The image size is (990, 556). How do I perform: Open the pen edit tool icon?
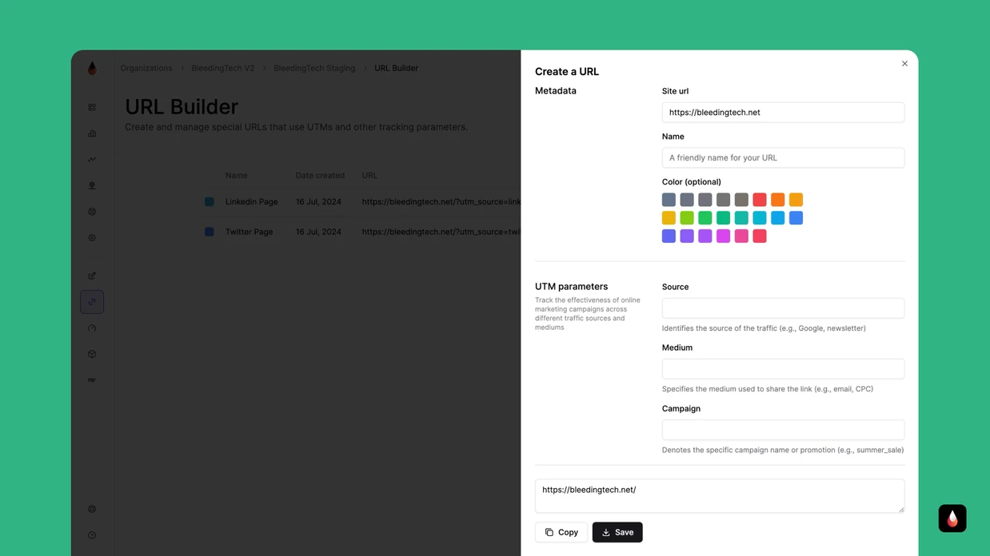[92, 275]
